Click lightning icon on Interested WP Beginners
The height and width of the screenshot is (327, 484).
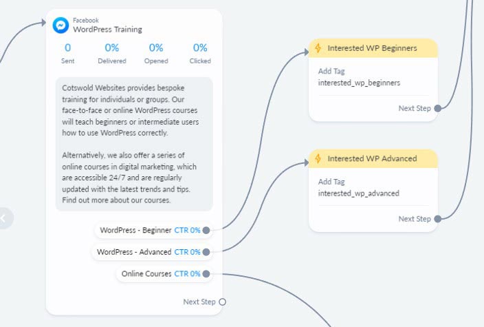click(318, 48)
